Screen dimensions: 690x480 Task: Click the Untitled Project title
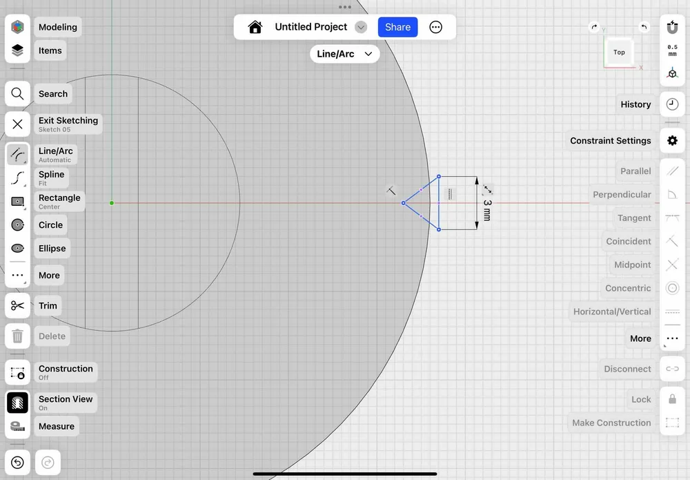pos(311,28)
